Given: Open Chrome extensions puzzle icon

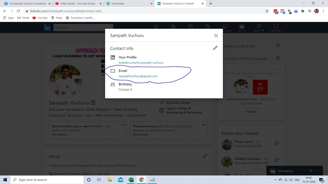Looking at the screenshot, I should point(303,11).
